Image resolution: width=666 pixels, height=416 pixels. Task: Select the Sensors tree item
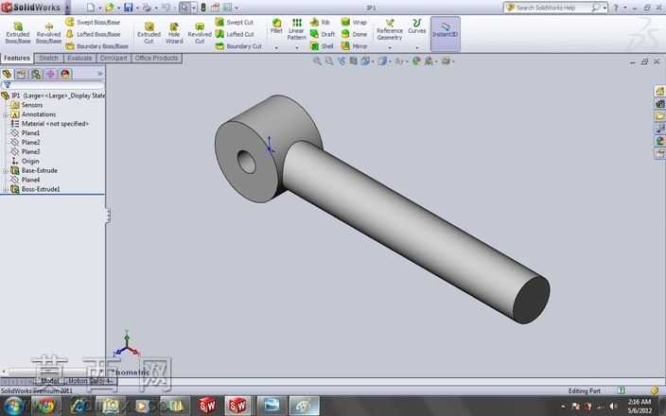tap(26, 105)
